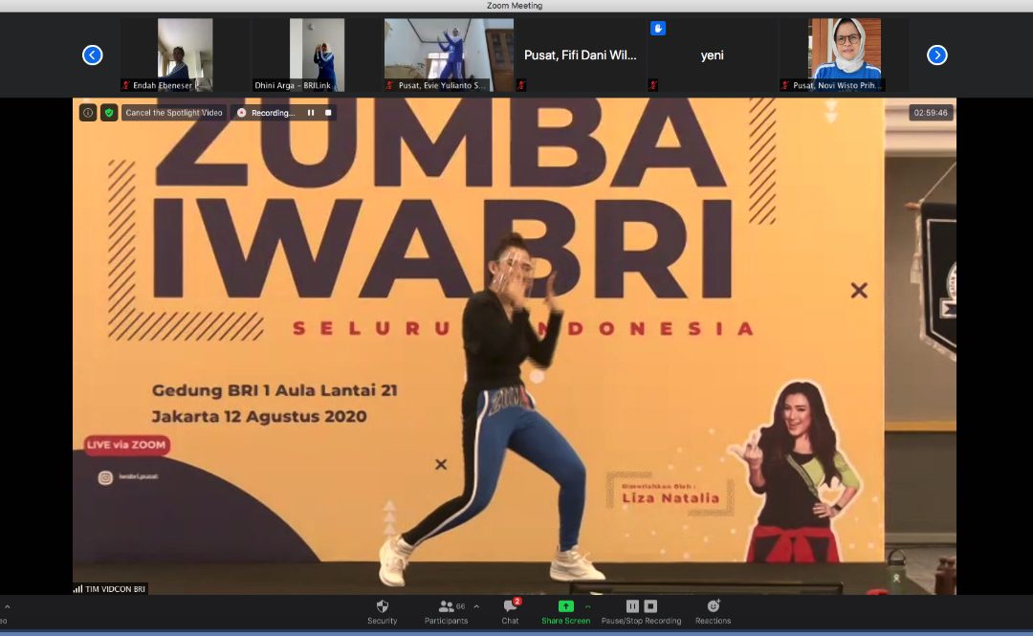The height and width of the screenshot is (636, 1033).
Task: Expand the Participants options arrow
Action: tap(476, 606)
